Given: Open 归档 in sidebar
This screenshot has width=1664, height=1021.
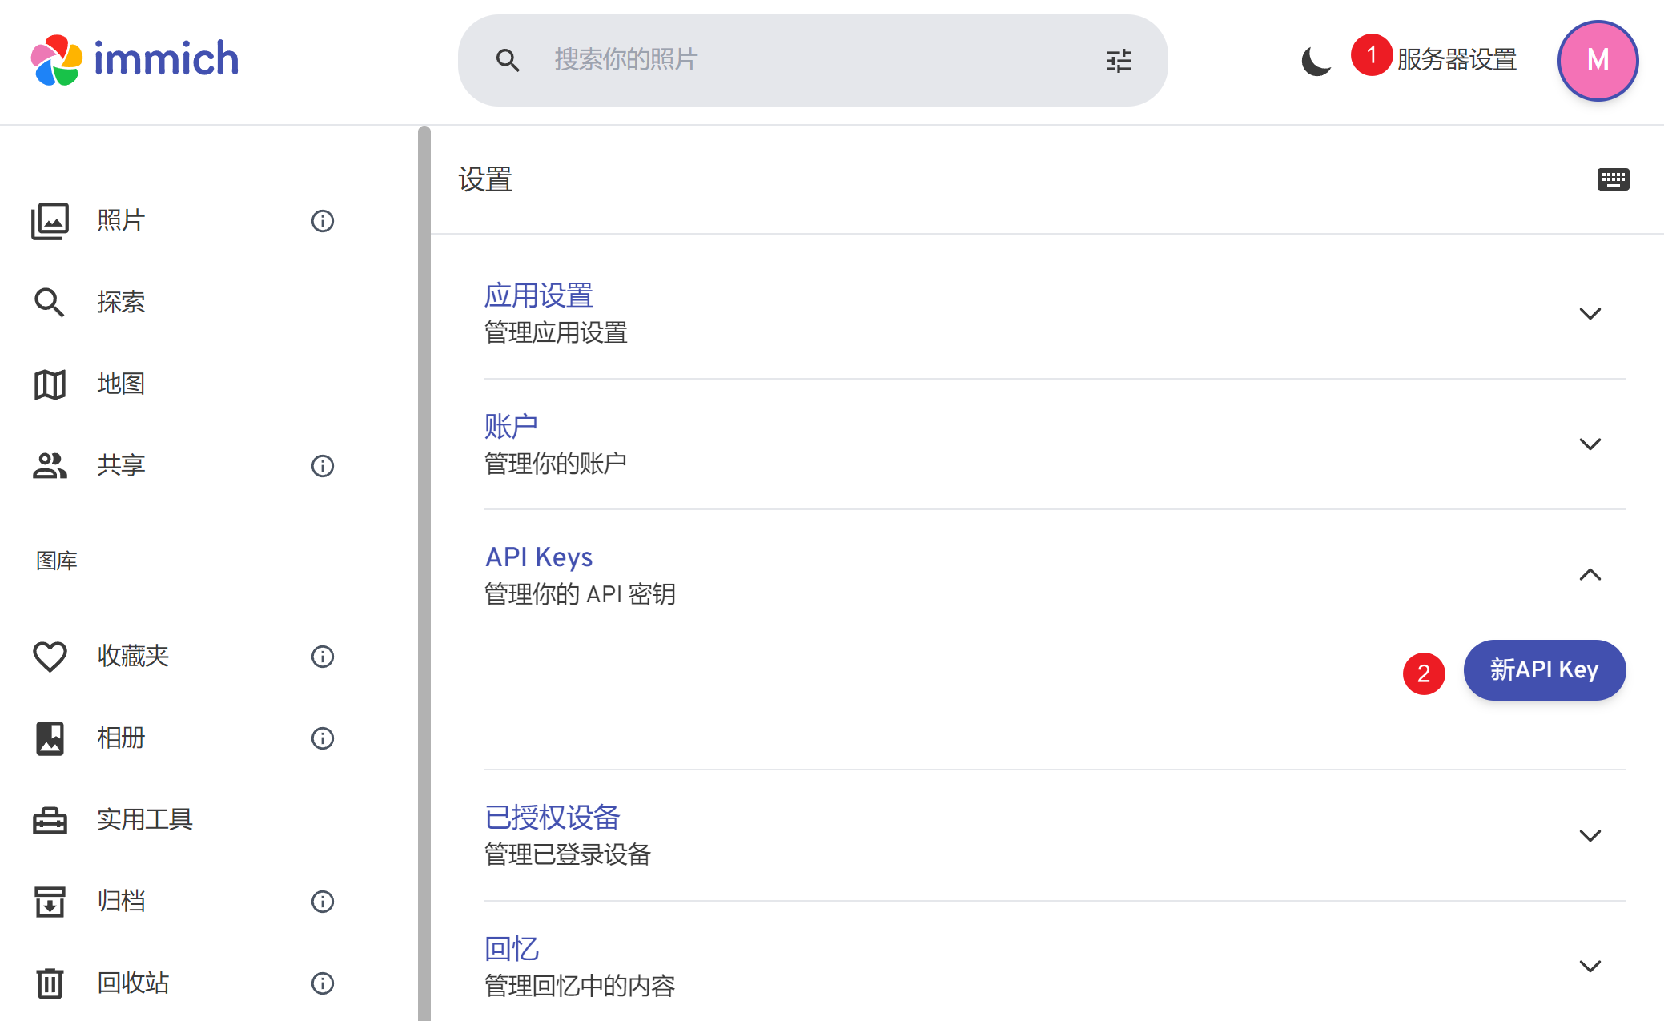Looking at the screenshot, I should (x=121, y=901).
